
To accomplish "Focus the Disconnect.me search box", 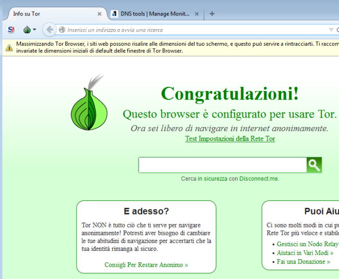I will pyautogui.click(x=222, y=165).
